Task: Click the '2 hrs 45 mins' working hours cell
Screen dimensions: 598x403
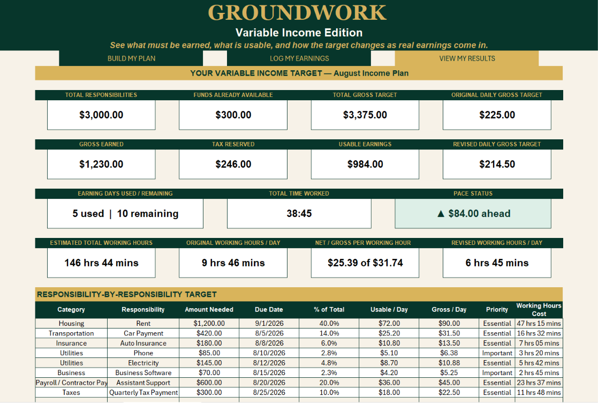Action: pyautogui.click(x=539, y=373)
